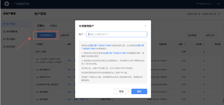This screenshot has height=105, width=224.
Task: Switch to 已确认 tab
Action: point(41,26)
